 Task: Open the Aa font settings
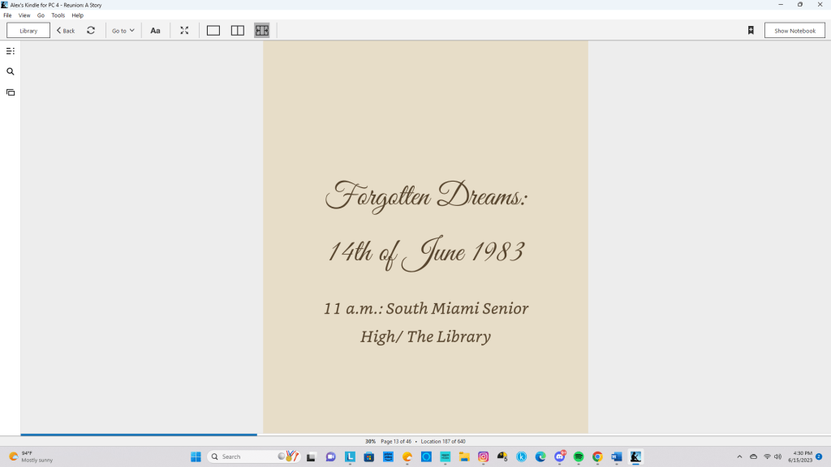coord(155,31)
